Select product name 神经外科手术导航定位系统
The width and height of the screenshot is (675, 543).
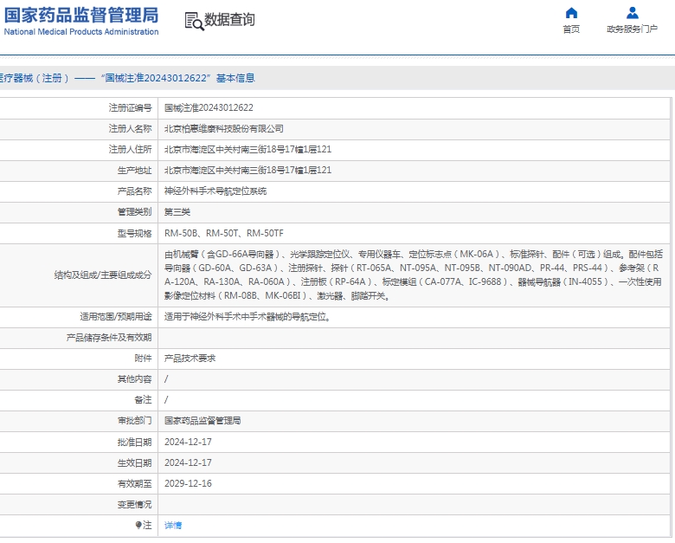click(215, 191)
